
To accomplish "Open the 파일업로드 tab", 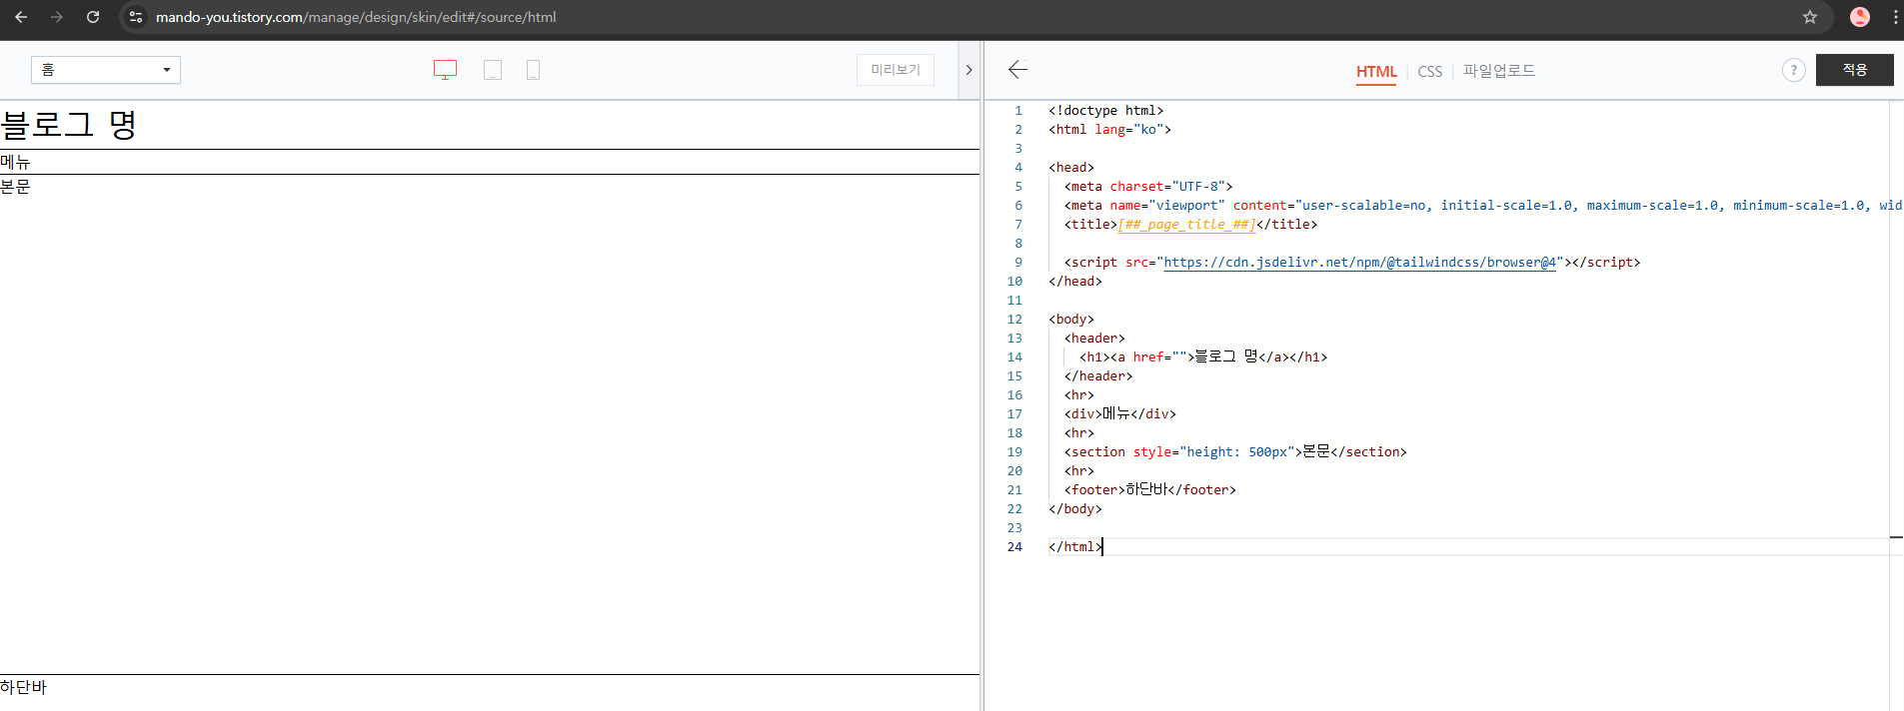I will coord(1499,71).
